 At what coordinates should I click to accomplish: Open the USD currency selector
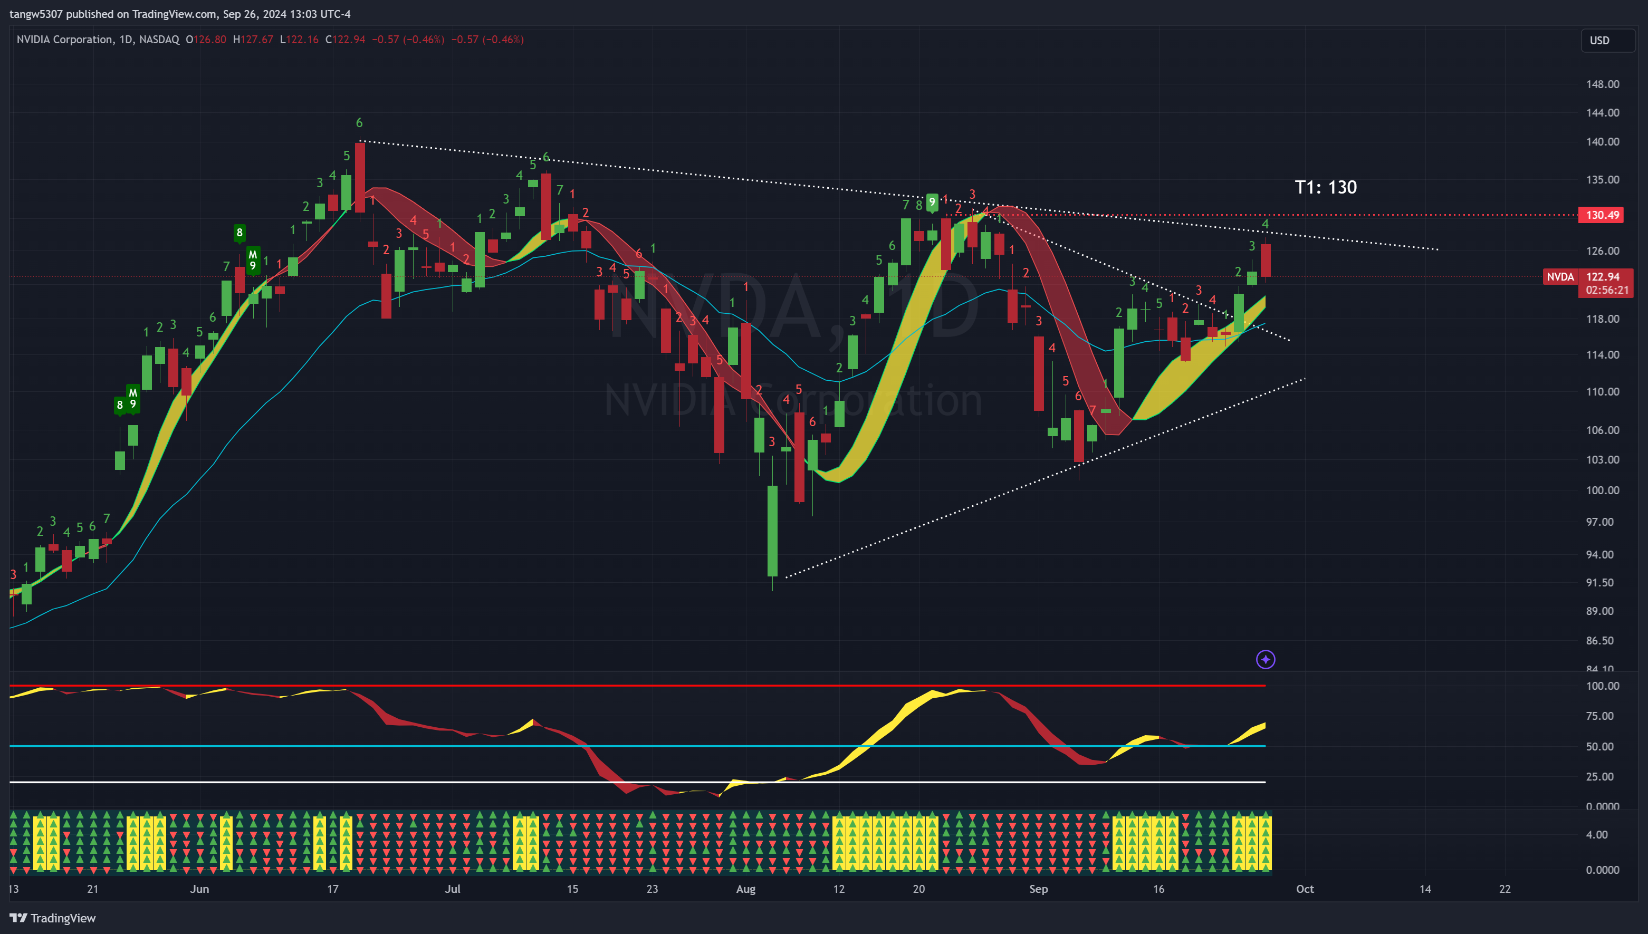tap(1601, 41)
